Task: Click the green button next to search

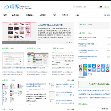Action: pyautogui.click(x=107, y=7)
